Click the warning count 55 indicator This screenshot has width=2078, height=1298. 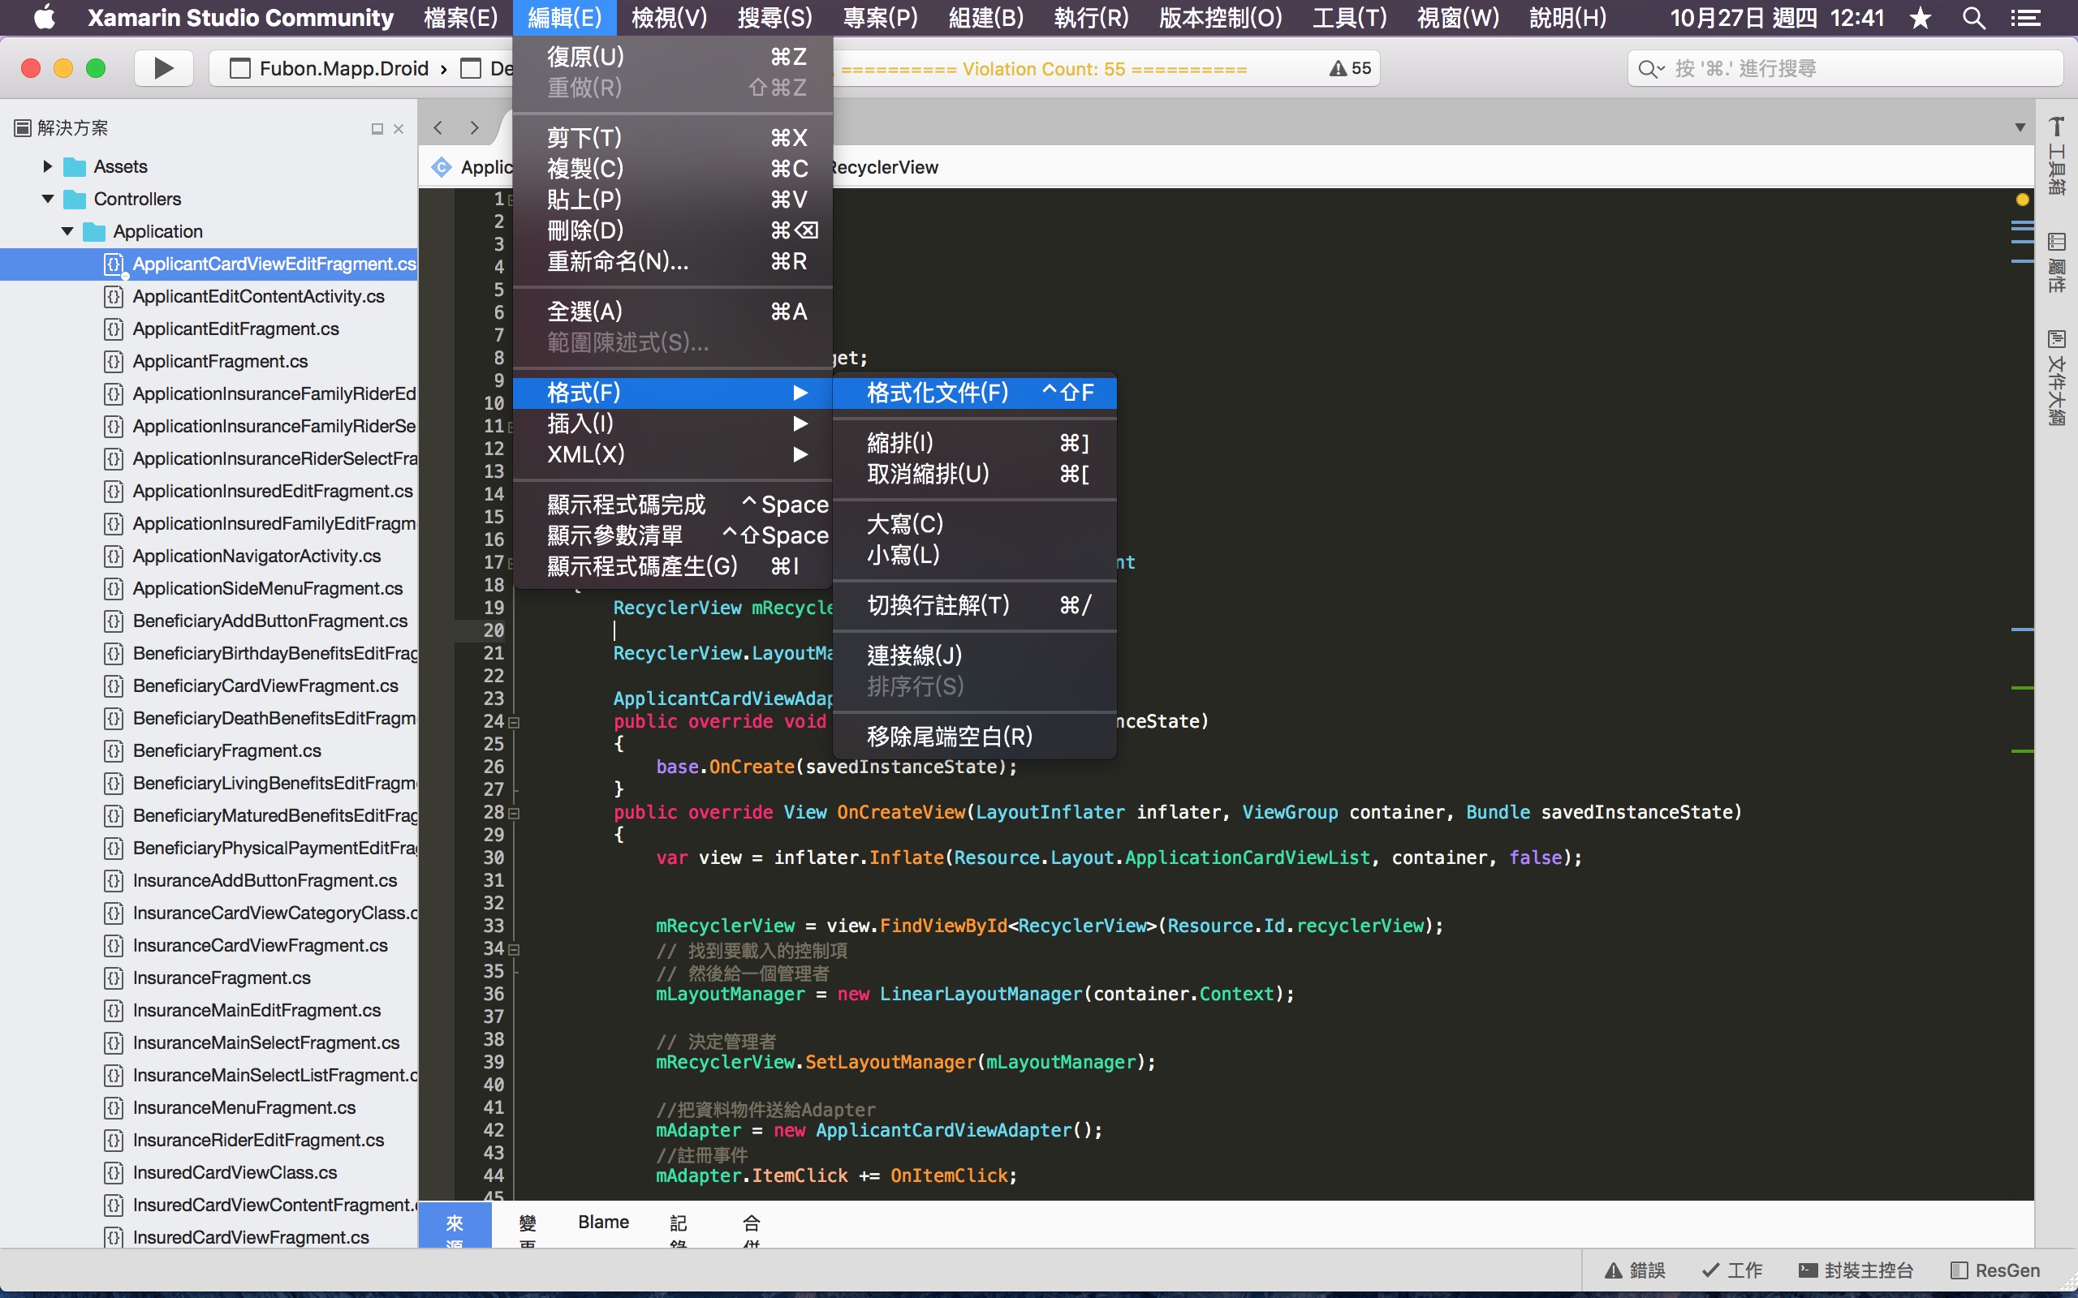(1350, 69)
